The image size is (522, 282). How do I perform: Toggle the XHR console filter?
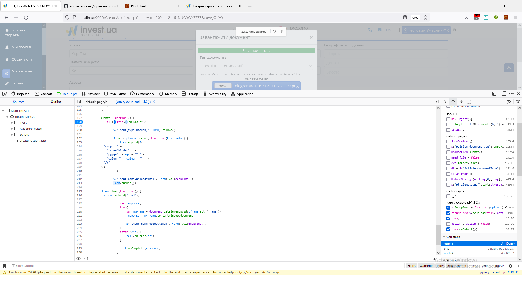(485, 266)
